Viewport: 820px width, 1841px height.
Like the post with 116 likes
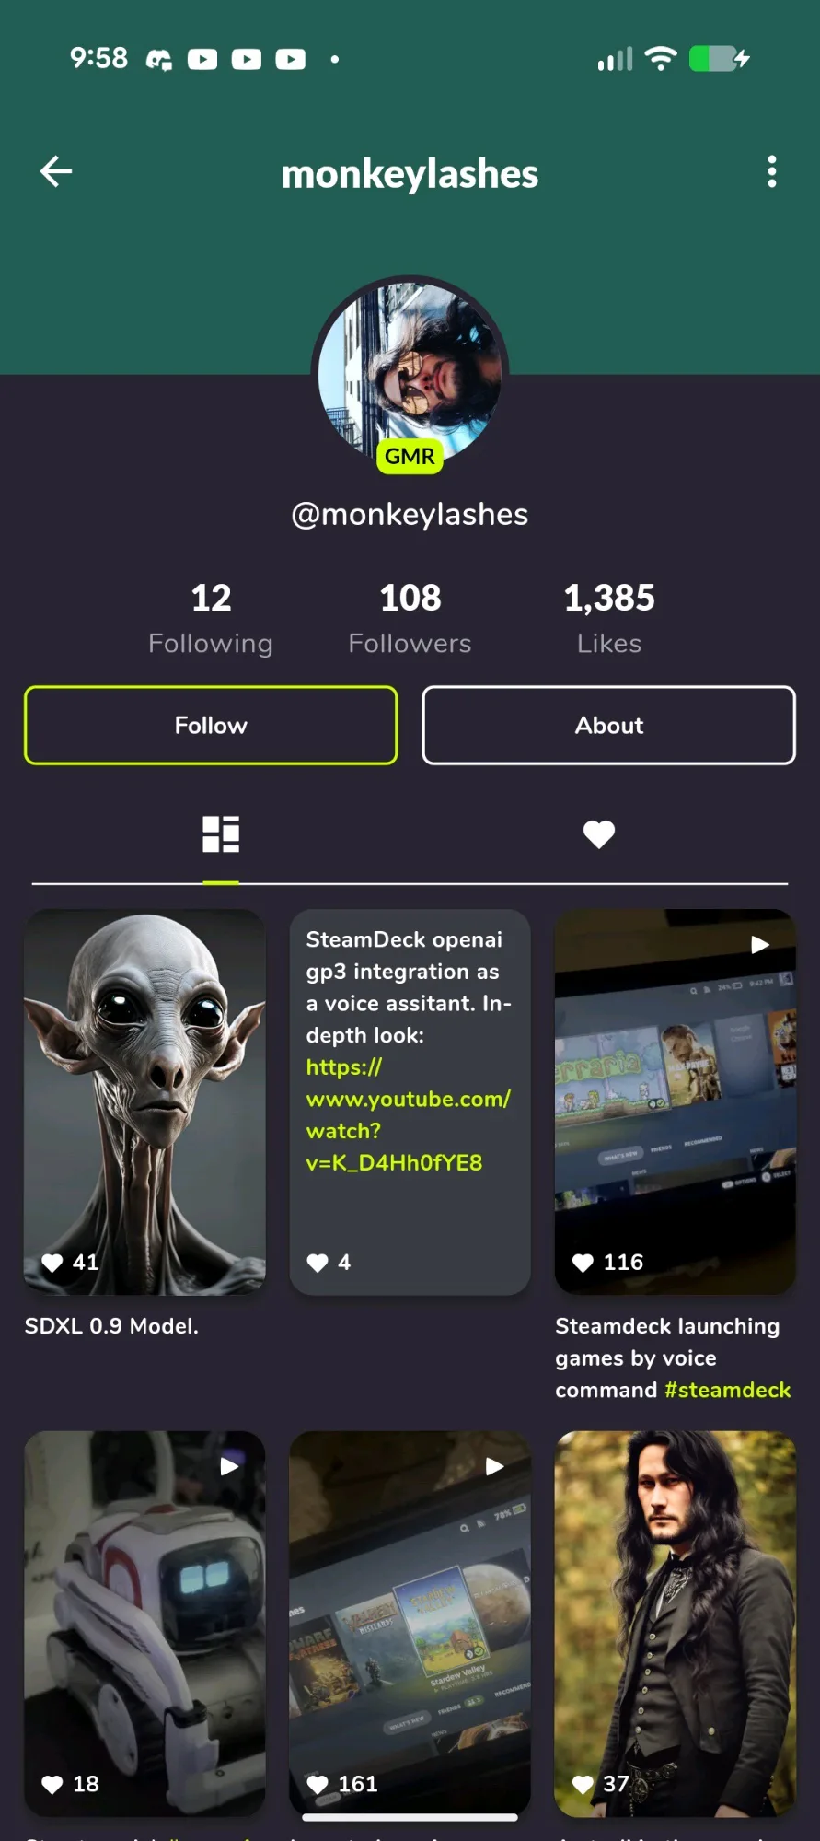pos(583,1263)
